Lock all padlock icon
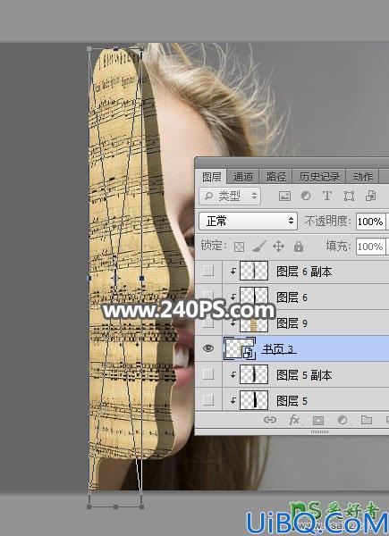Screen dimensions: 389x536 pos(299,247)
